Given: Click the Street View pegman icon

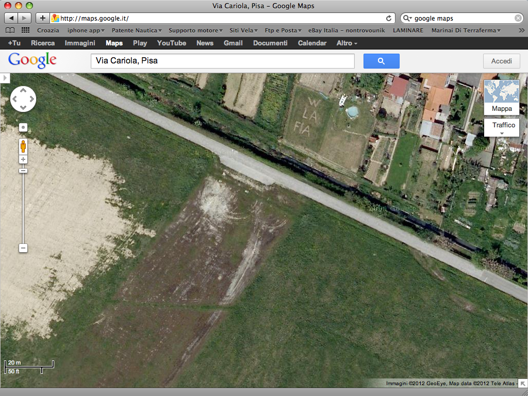Looking at the screenshot, I should [23, 146].
